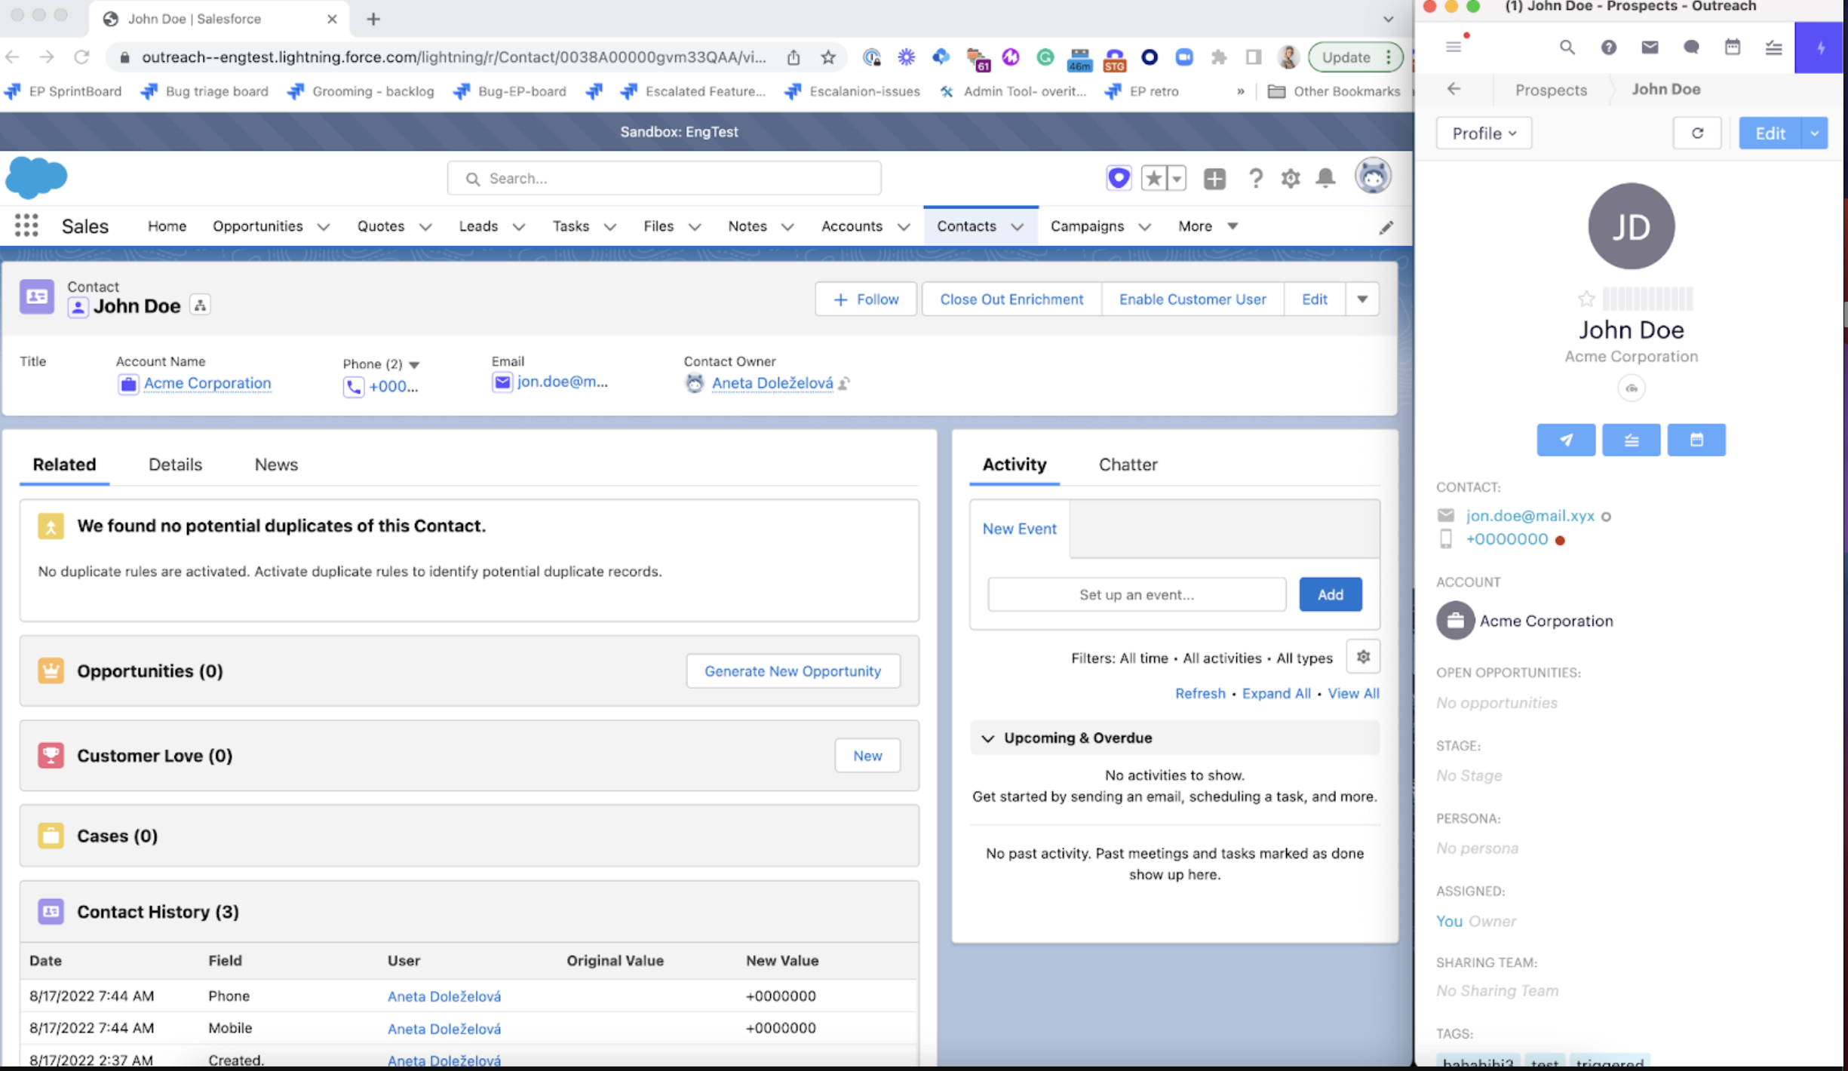Image resolution: width=1848 pixels, height=1071 pixels.
Task: Open the Profile dropdown in Outreach
Action: [x=1483, y=133]
